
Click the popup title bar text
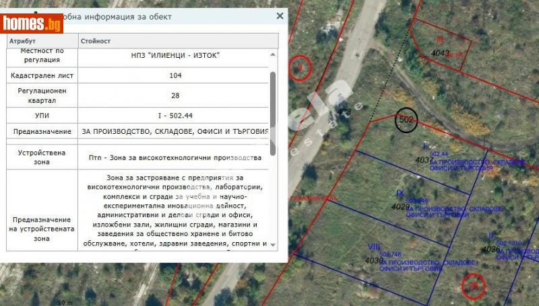pyautogui.click(x=117, y=17)
